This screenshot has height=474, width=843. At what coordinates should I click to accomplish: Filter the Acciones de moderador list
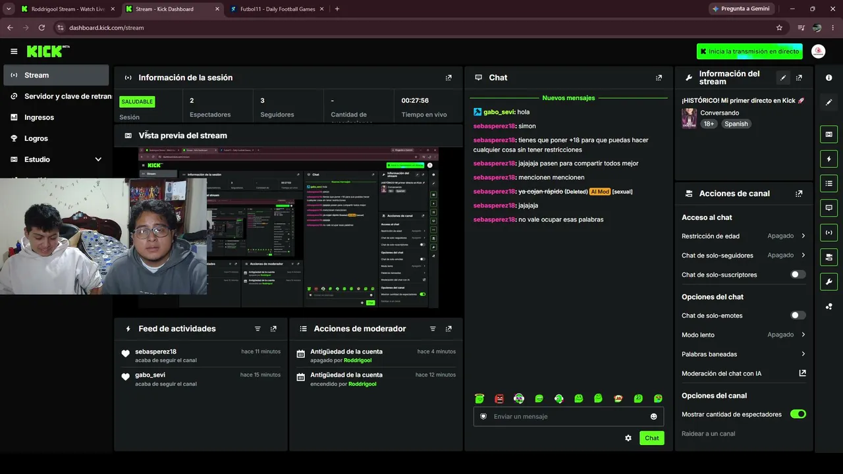pos(433,329)
